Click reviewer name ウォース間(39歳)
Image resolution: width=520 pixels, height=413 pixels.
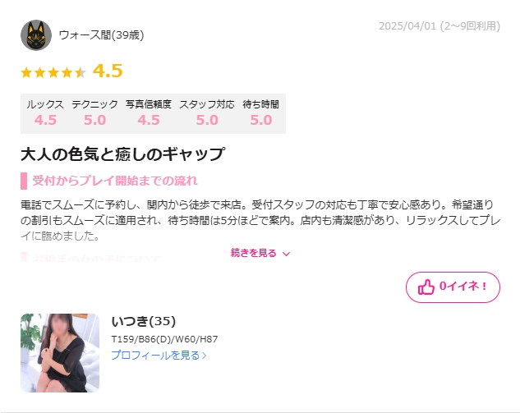click(x=101, y=34)
